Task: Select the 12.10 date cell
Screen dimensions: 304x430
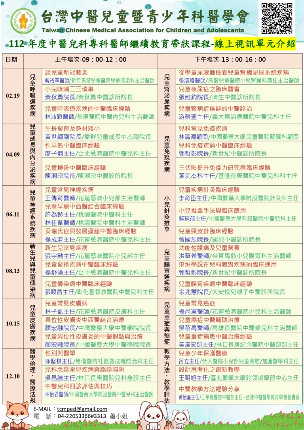Action: click(x=12, y=376)
